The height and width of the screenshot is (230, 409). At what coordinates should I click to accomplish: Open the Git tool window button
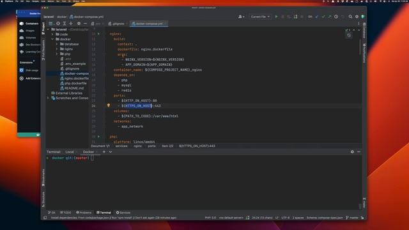pyautogui.click(x=52, y=213)
